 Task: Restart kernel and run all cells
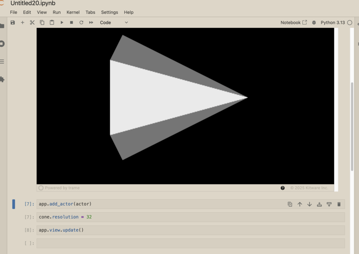coord(91,22)
